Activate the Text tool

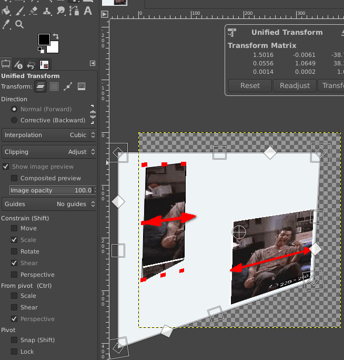87,11
